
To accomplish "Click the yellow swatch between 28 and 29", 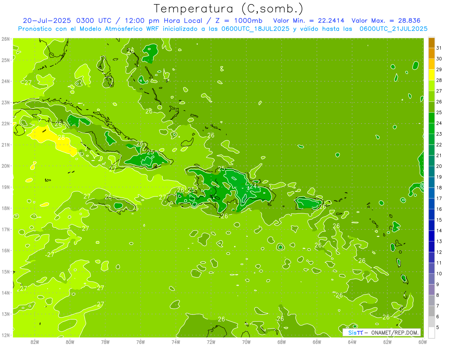I will pyautogui.click(x=431, y=75).
